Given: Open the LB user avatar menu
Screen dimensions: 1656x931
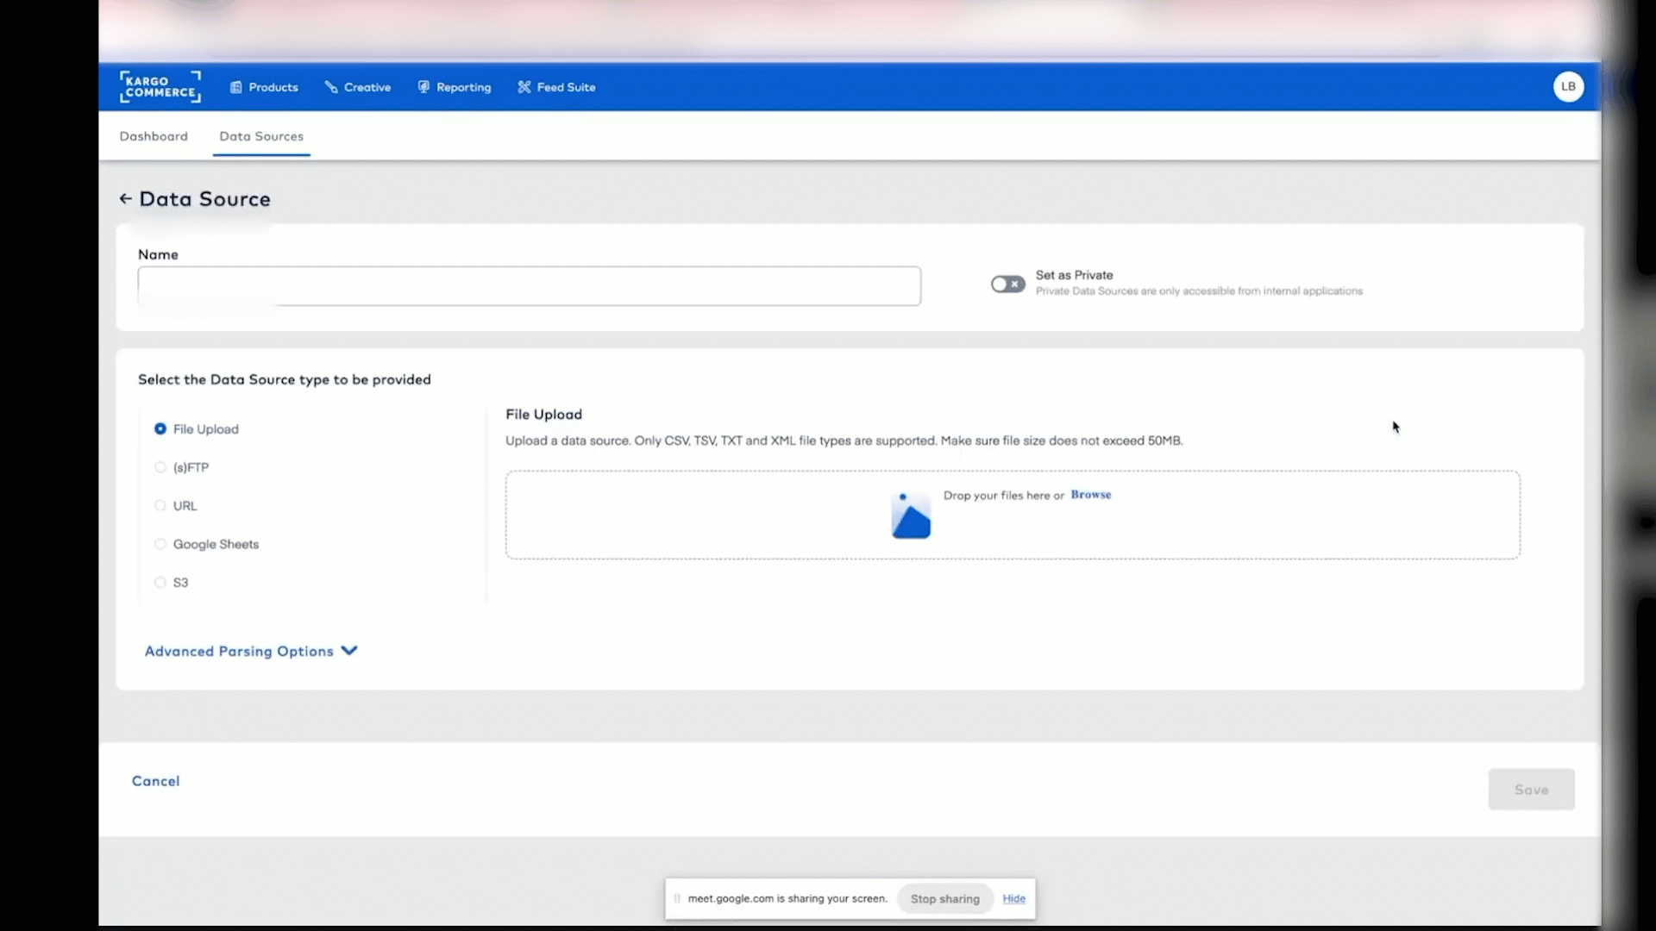Looking at the screenshot, I should pos(1568,86).
